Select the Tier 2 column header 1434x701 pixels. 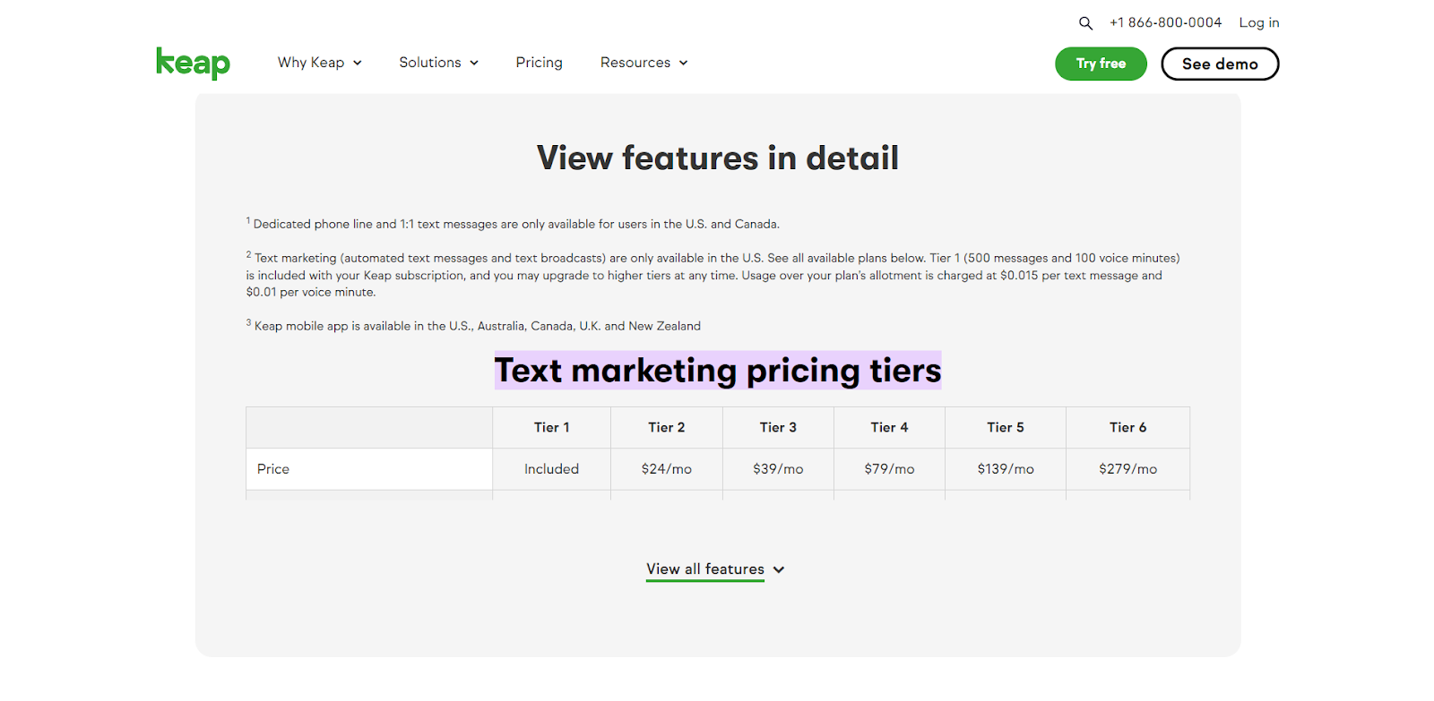tap(667, 428)
